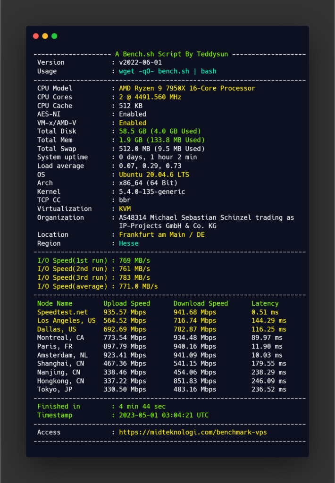The image size is (335, 483).
Task: Click the Speedtest.net node name
Action: tap(62, 312)
